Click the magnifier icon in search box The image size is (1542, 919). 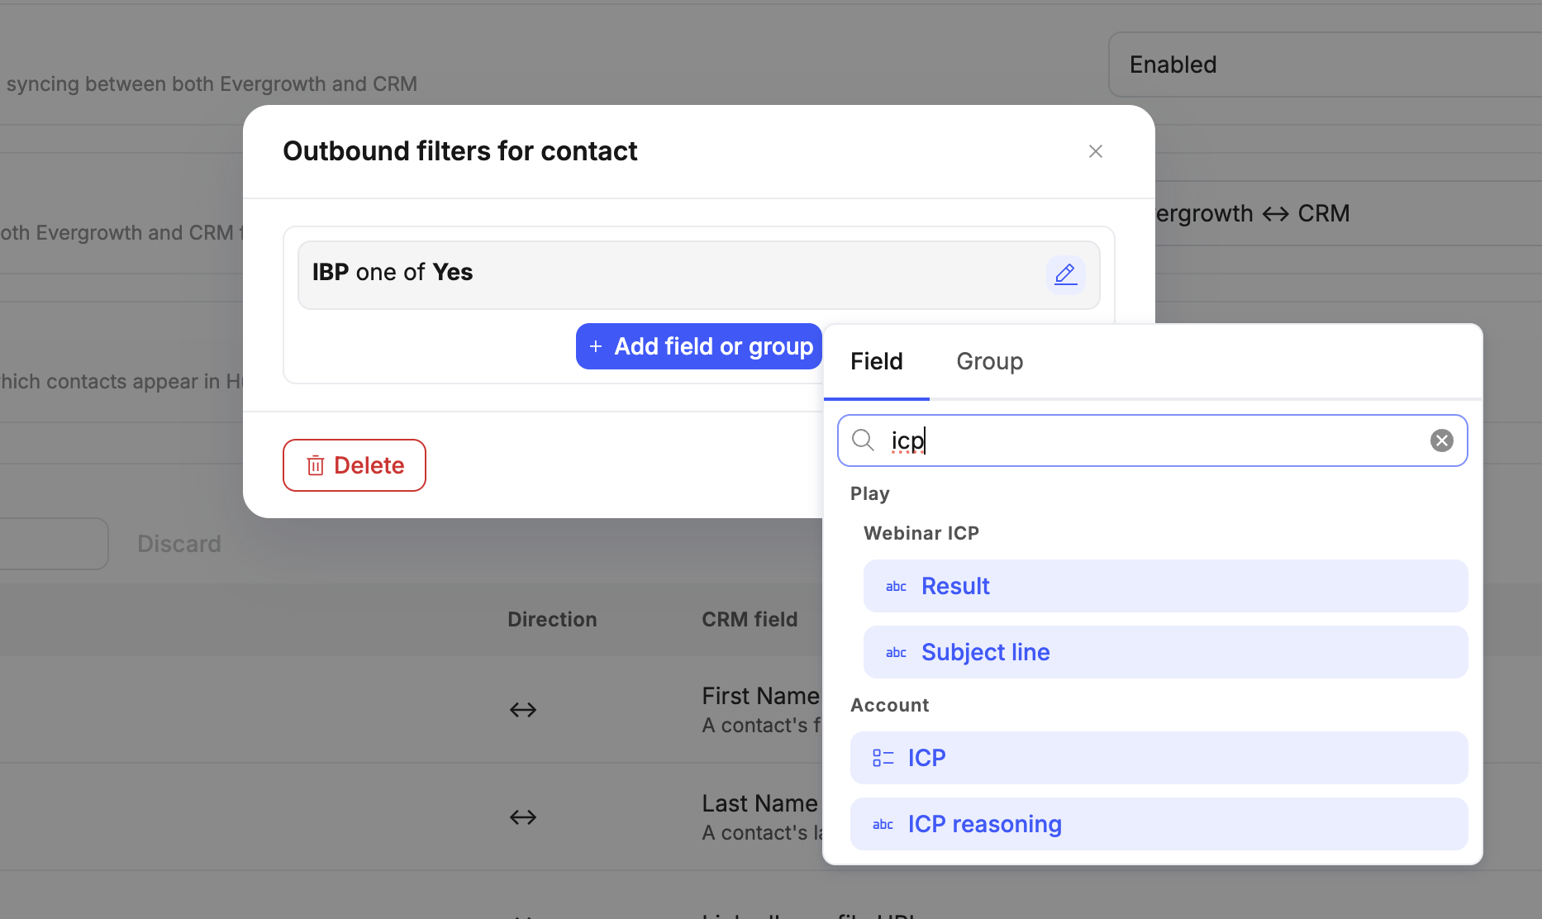tap(863, 440)
